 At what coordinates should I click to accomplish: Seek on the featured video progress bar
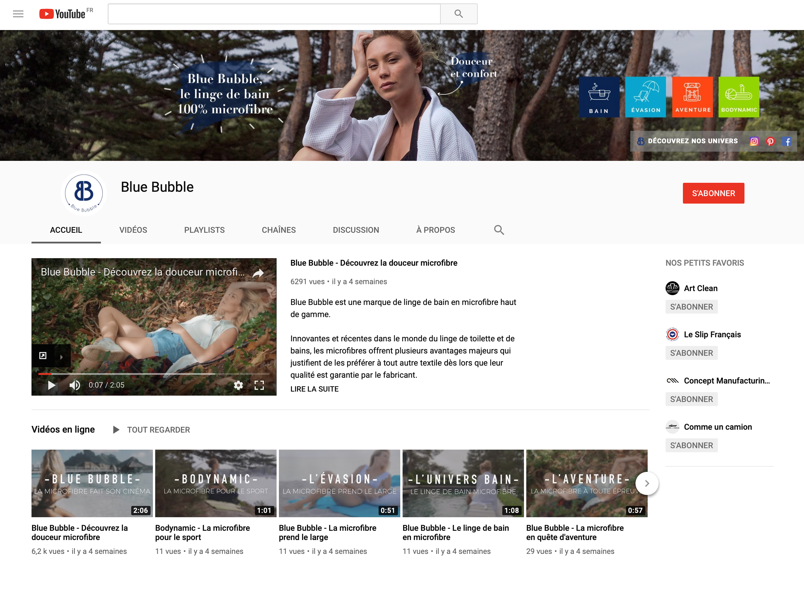point(154,374)
